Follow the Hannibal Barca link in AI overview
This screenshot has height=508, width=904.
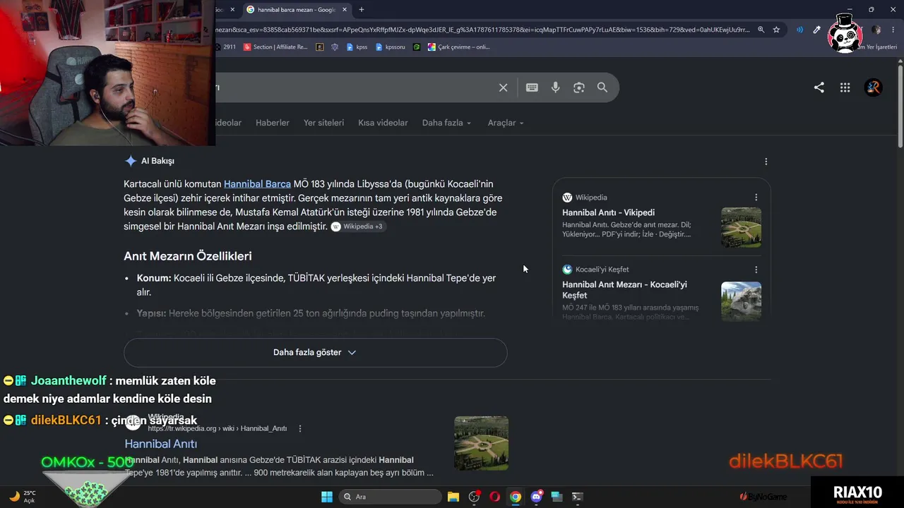click(x=257, y=184)
